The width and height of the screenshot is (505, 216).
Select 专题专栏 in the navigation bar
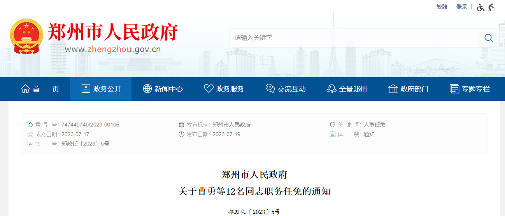point(475,89)
